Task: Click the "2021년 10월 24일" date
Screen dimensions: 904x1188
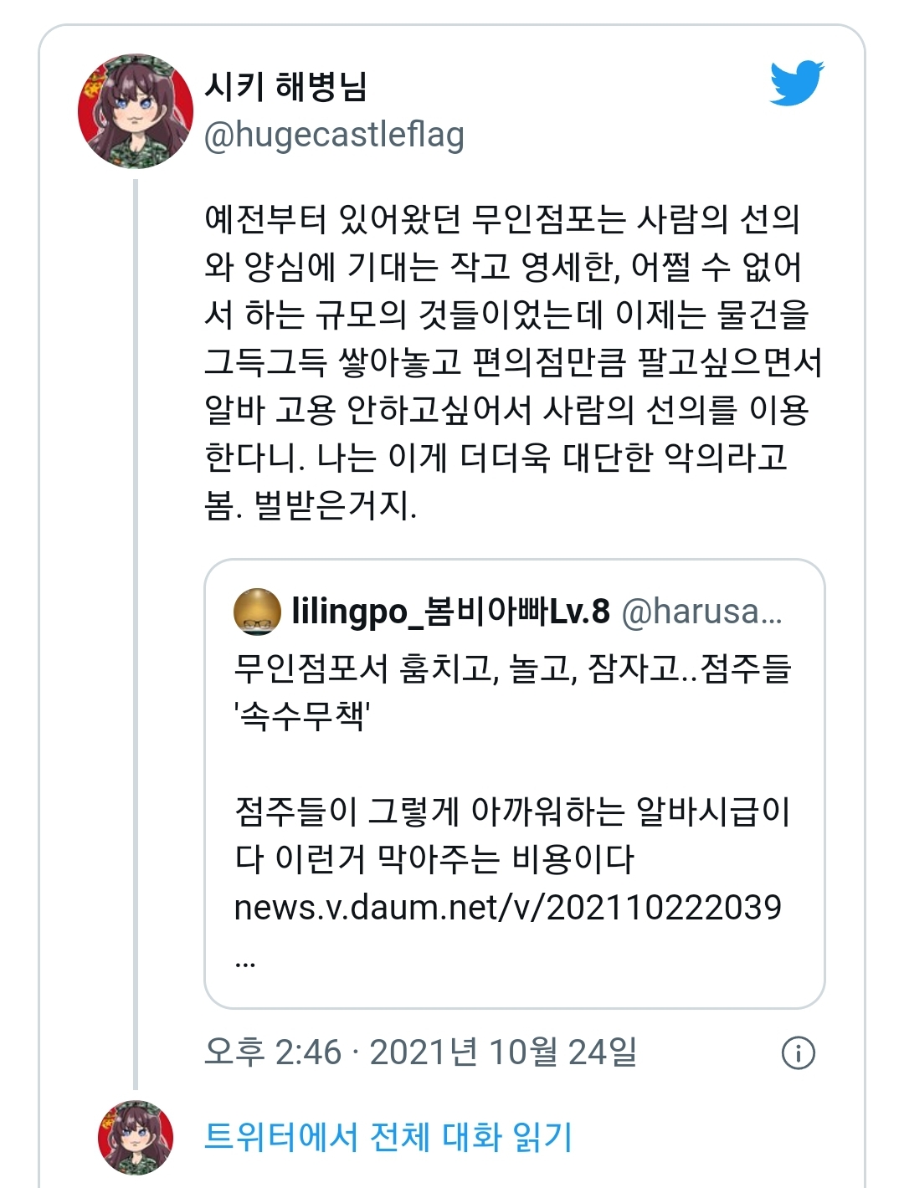Action: point(503,1052)
